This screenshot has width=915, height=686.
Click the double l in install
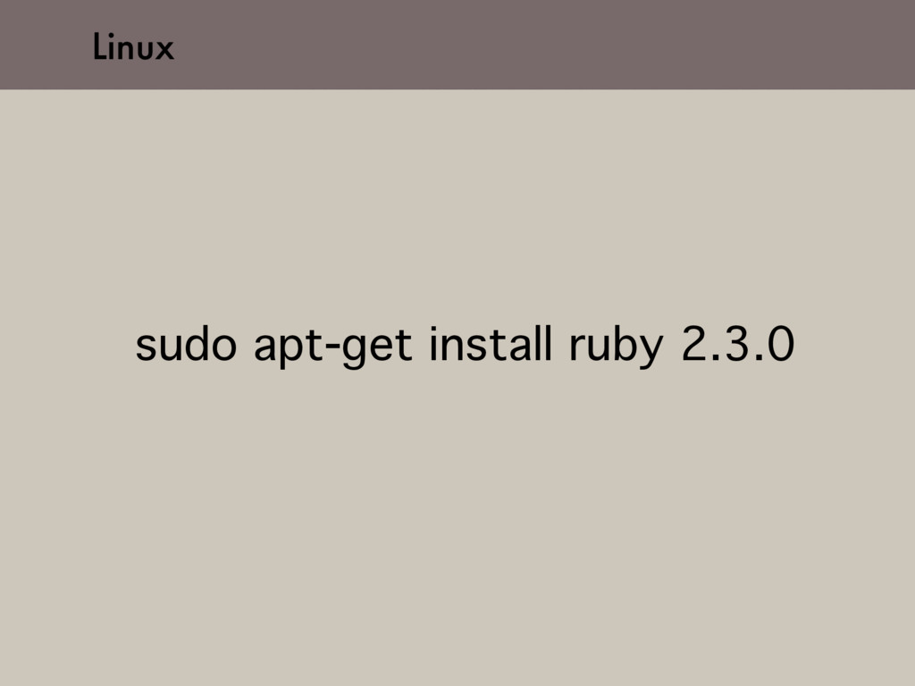[543, 344]
